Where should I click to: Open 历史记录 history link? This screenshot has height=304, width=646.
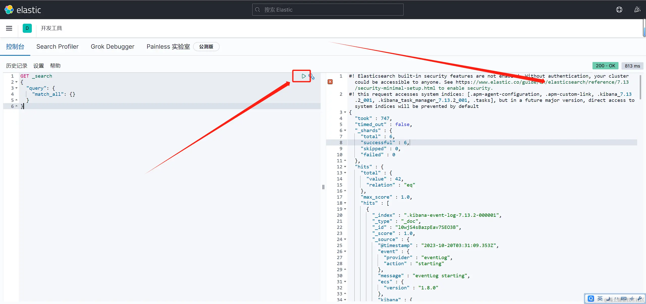pos(17,66)
